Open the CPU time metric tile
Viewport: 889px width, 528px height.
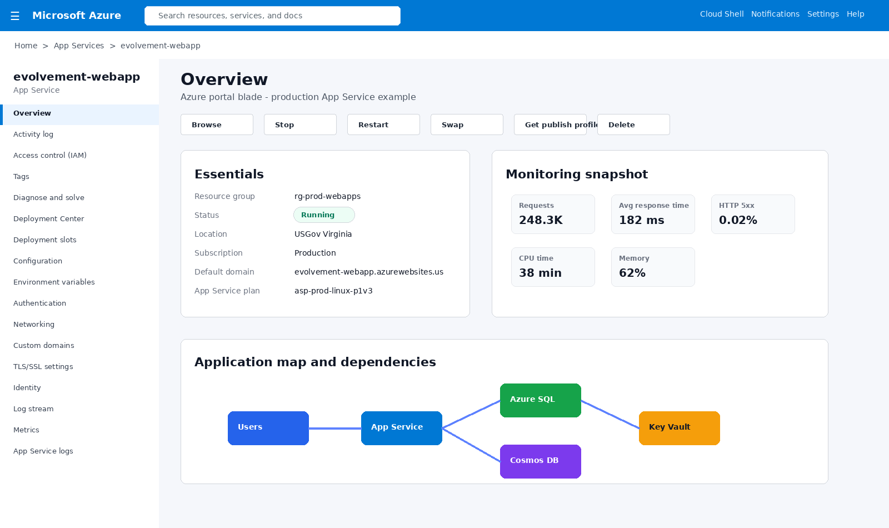(553, 267)
